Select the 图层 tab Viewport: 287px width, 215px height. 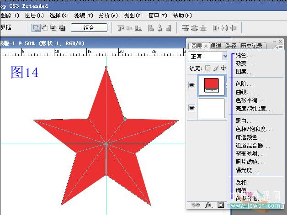coord(197,46)
